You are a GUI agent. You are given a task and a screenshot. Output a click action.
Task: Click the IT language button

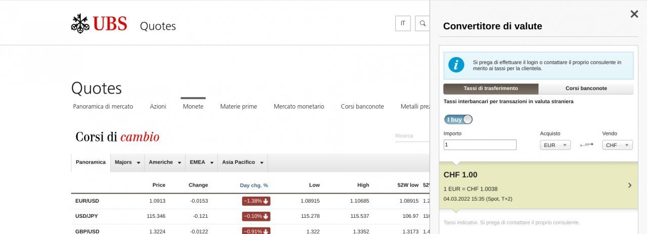tap(403, 23)
